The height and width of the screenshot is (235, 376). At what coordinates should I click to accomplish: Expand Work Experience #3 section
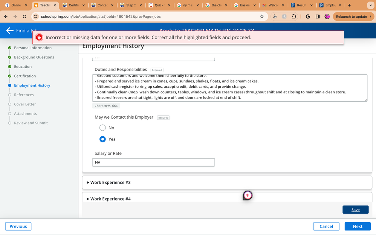point(110,183)
